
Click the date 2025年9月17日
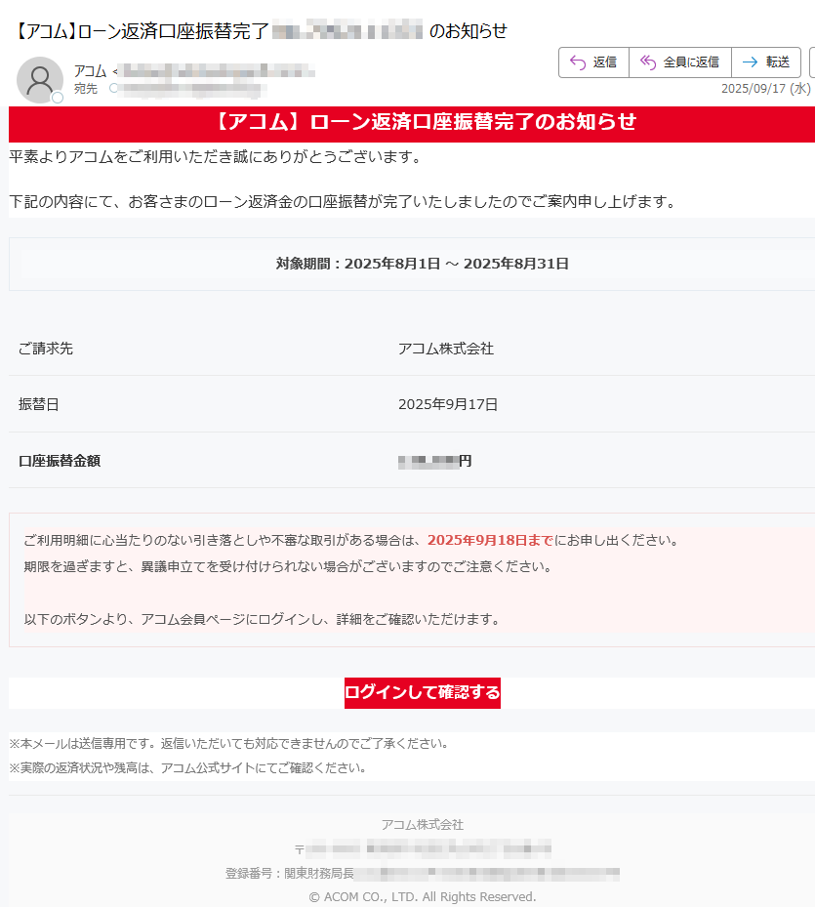[448, 404]
